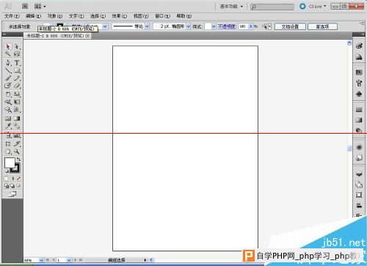
Task: Open the workspace switcher dropdown
Action: (x=231, y=7)
